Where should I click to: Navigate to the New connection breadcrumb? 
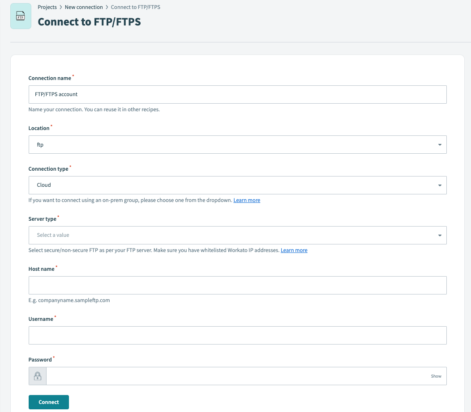coord(84,7)
